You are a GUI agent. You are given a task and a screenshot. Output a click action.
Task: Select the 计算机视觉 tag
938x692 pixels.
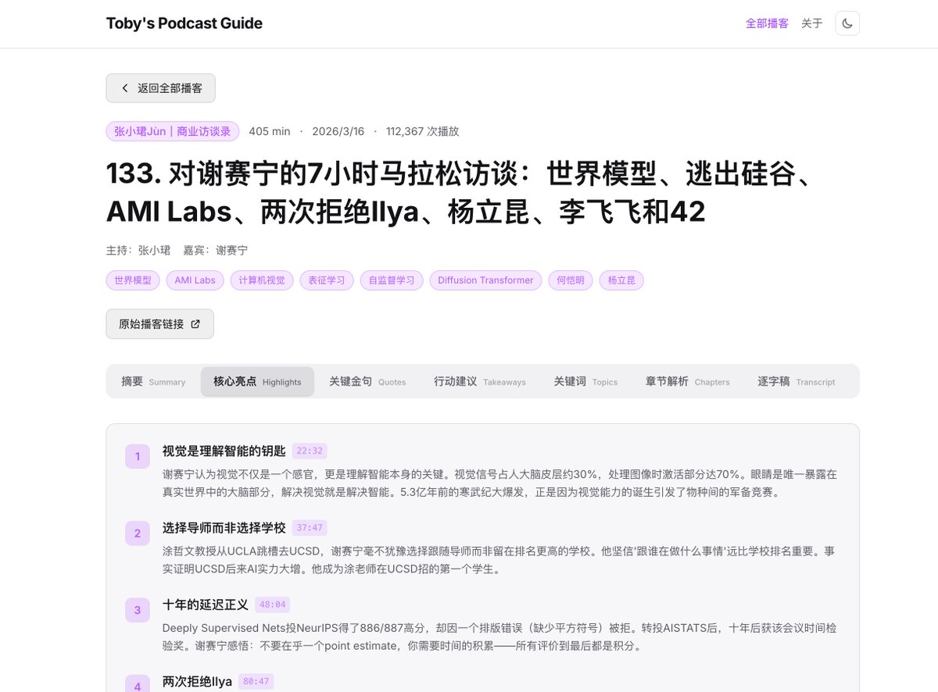[x=262, y=280]
